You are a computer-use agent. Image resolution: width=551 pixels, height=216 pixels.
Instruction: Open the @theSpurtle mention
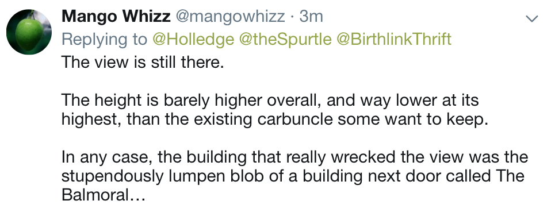[x=285, y=39]
